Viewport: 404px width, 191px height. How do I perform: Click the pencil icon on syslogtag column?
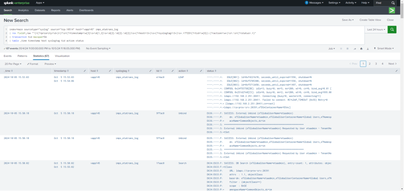click(x=150, y=70)
